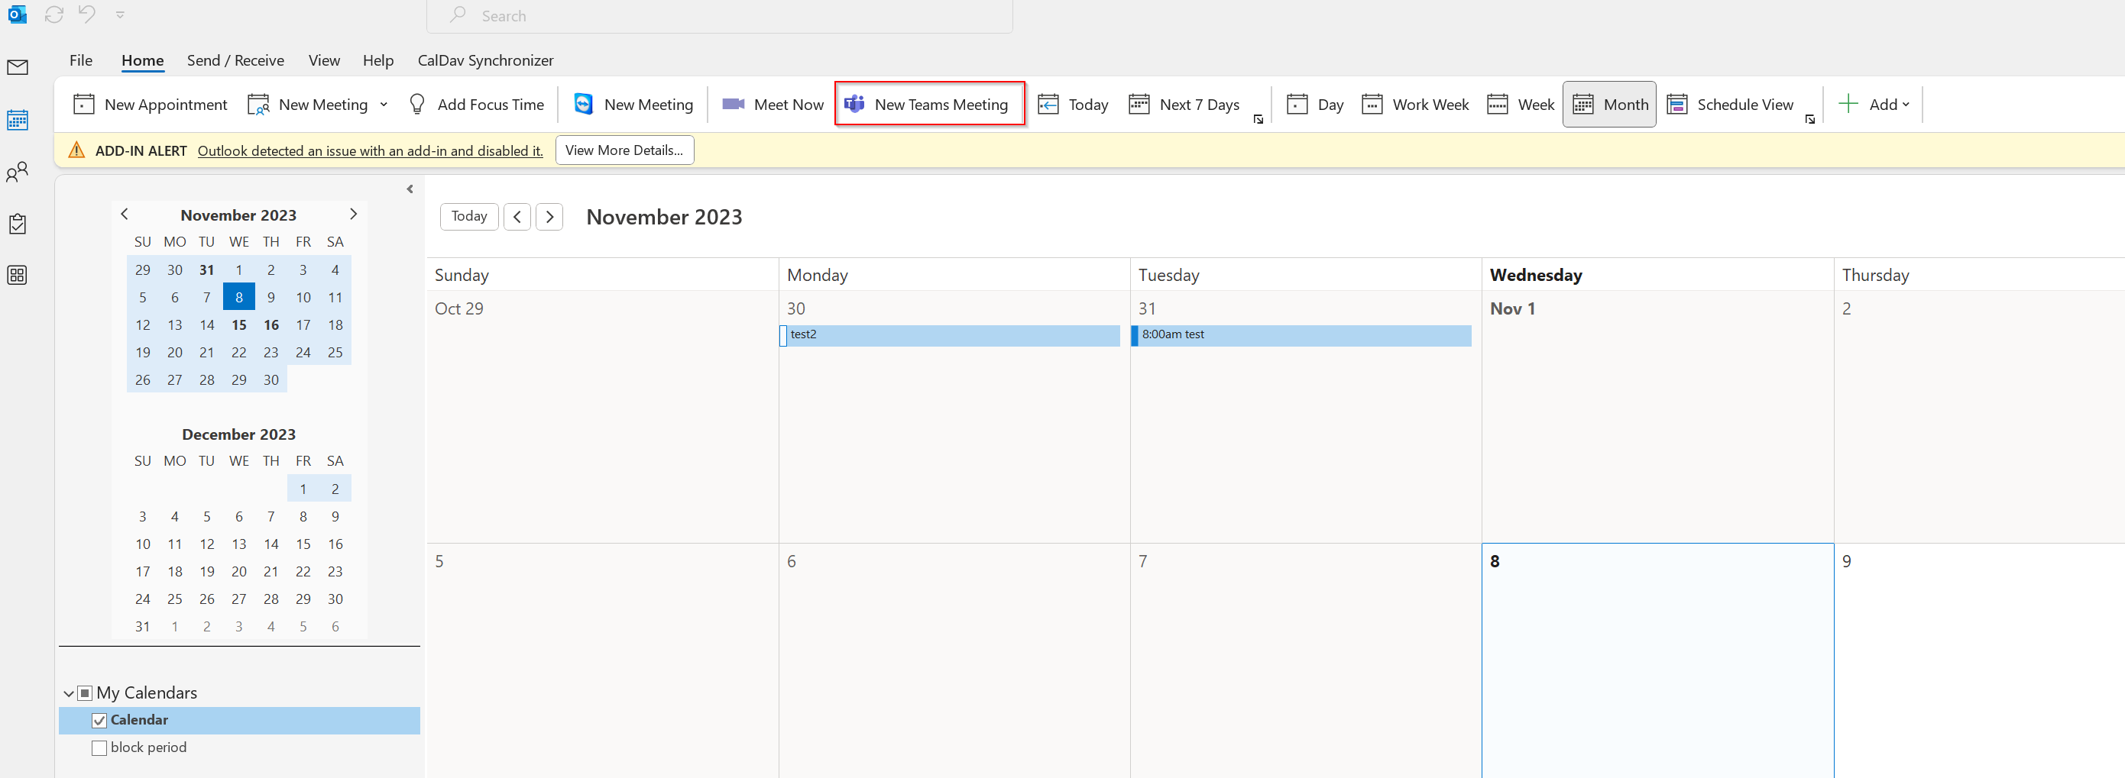Open the add-in alert issue link
This screenshot has width=2125, height=778.
pyautogui.click(x=370, y=151)
